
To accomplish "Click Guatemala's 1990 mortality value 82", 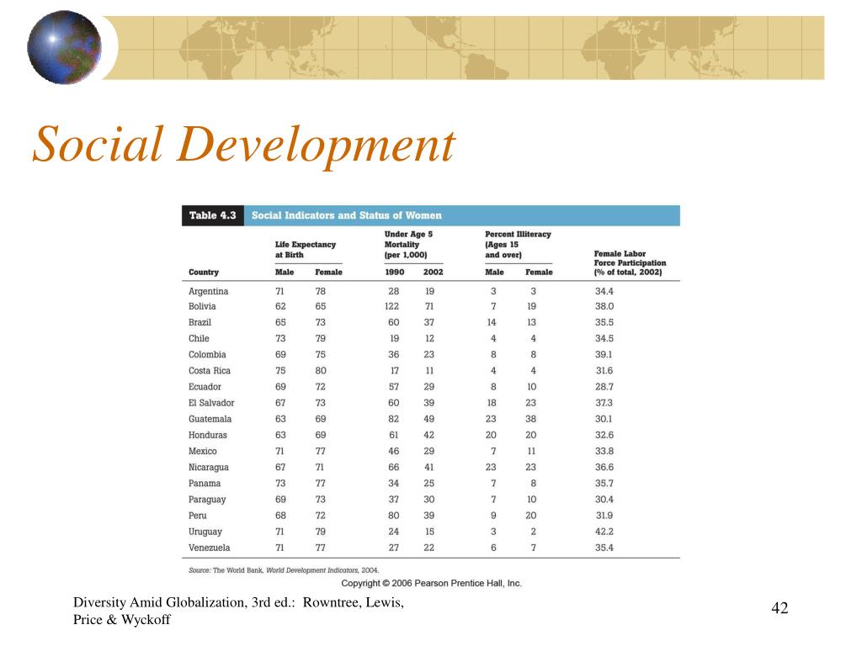I will point(394,419).
